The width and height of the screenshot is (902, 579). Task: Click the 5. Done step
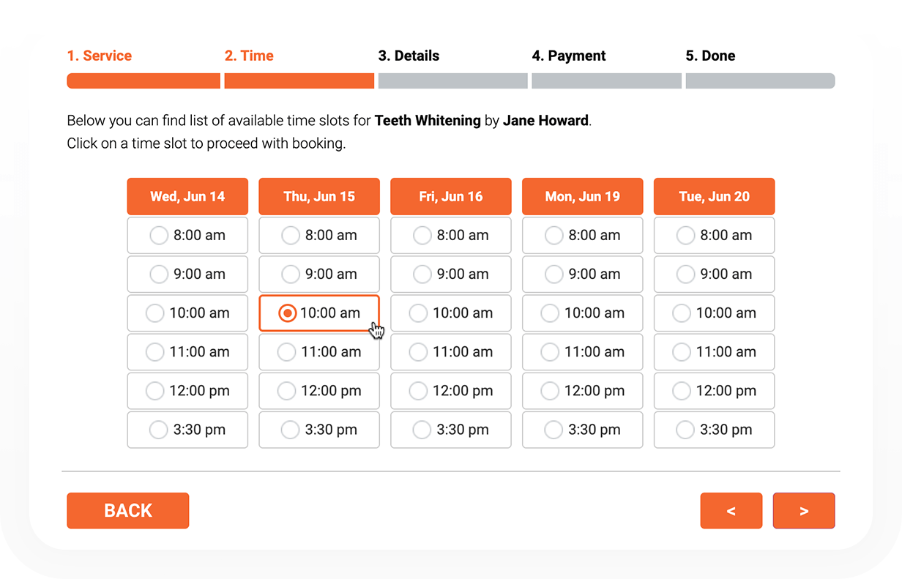point(710,56)
